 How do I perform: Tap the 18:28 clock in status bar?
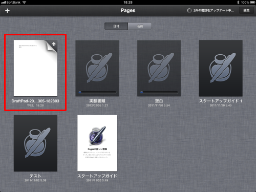click(x=128, y=3)
